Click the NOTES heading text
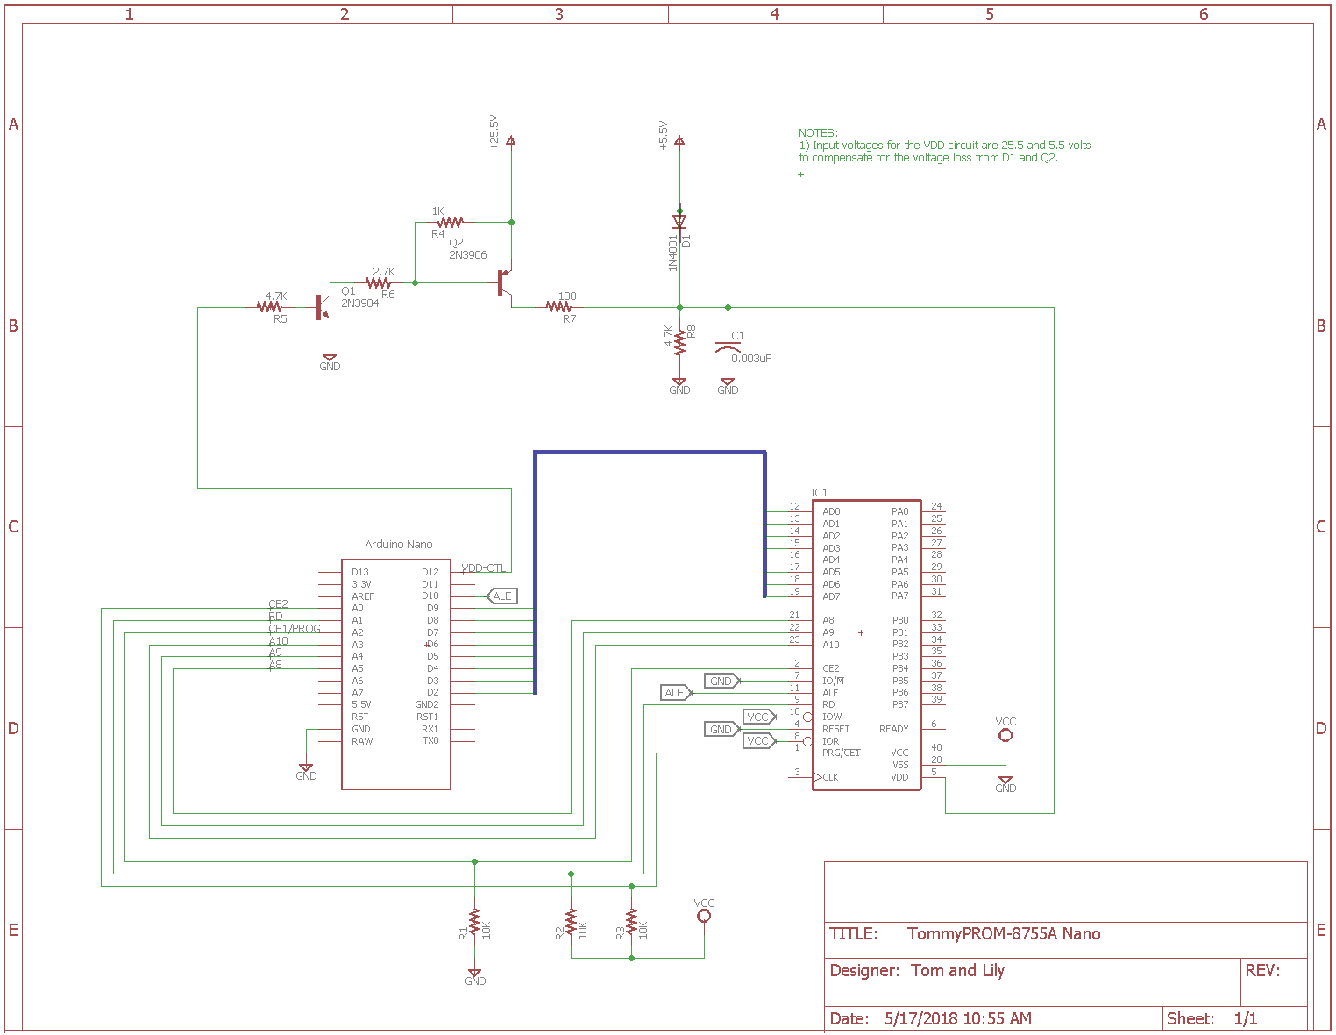The image size is (1336, 1035). [x=818, y=133]
